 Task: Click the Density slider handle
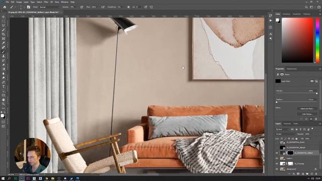tap(316, 94)
